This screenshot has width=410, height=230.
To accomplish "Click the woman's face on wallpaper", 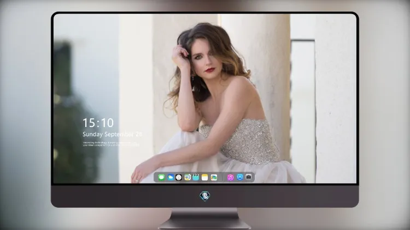I will pos(206,59).
